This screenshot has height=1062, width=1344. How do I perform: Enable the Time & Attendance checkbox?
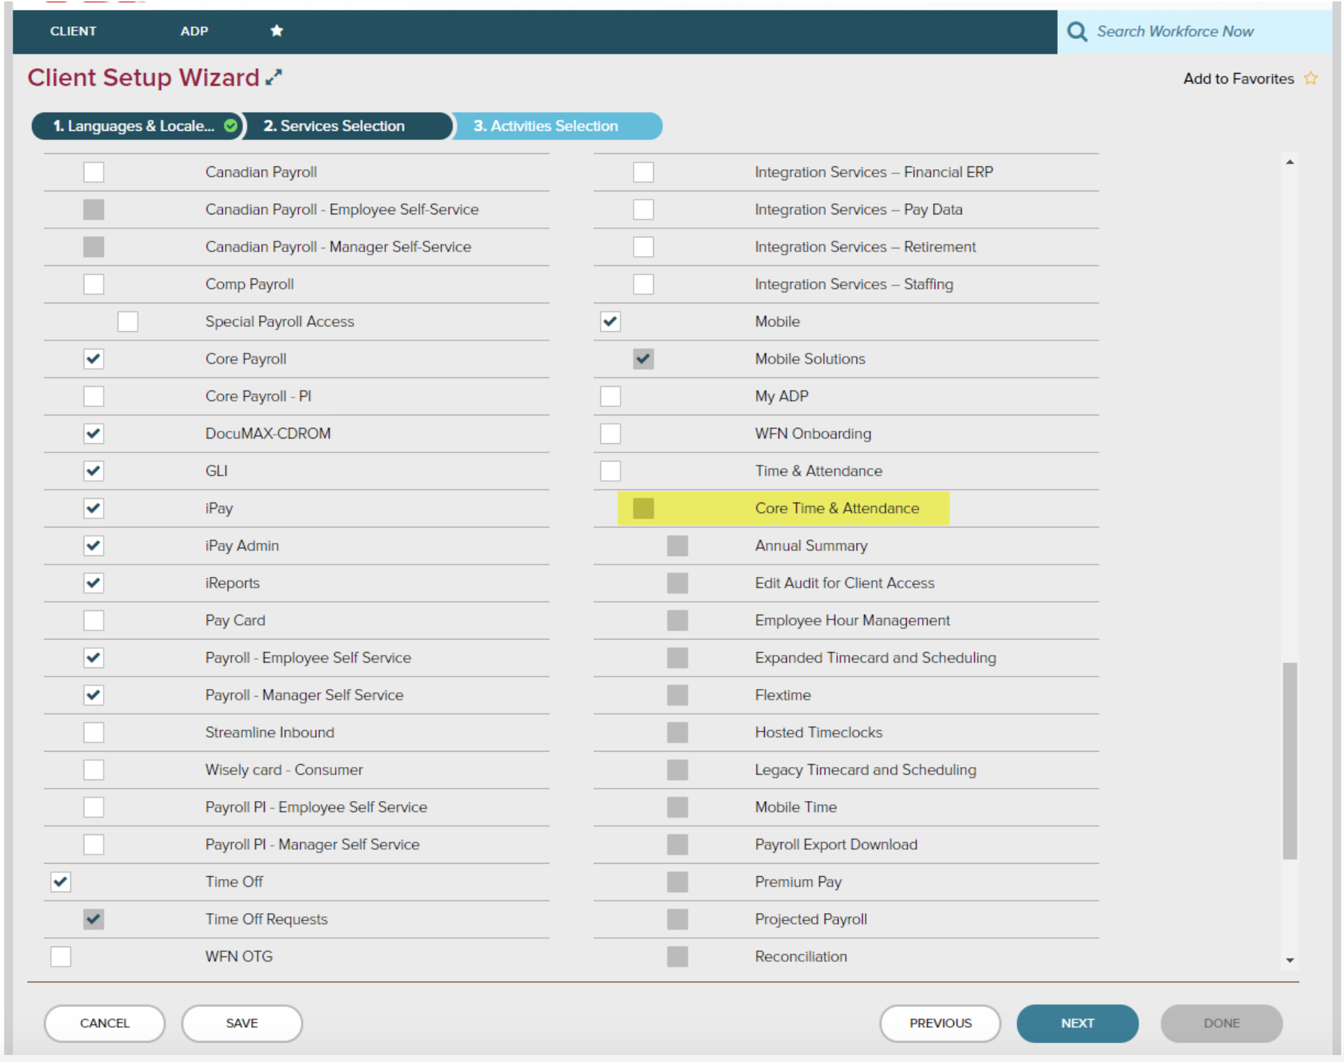610,471
